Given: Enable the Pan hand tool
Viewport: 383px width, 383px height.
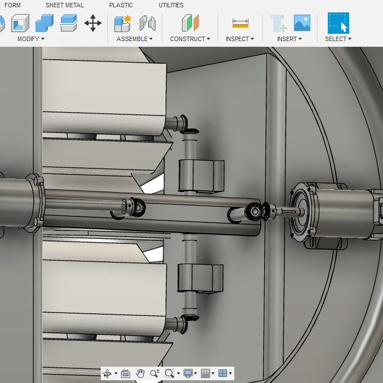Looking at the screenshot, I should [140, 373].
